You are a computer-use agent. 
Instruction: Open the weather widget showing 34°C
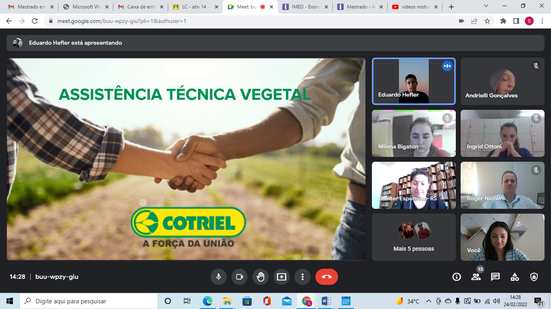[x=407, y=301]
